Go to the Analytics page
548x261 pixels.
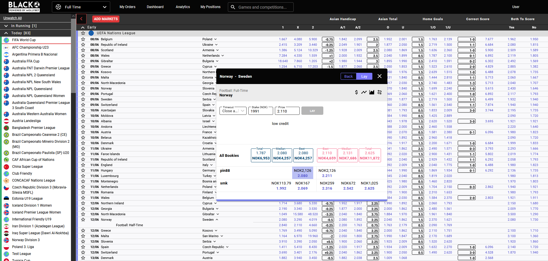tap(183, 7)
